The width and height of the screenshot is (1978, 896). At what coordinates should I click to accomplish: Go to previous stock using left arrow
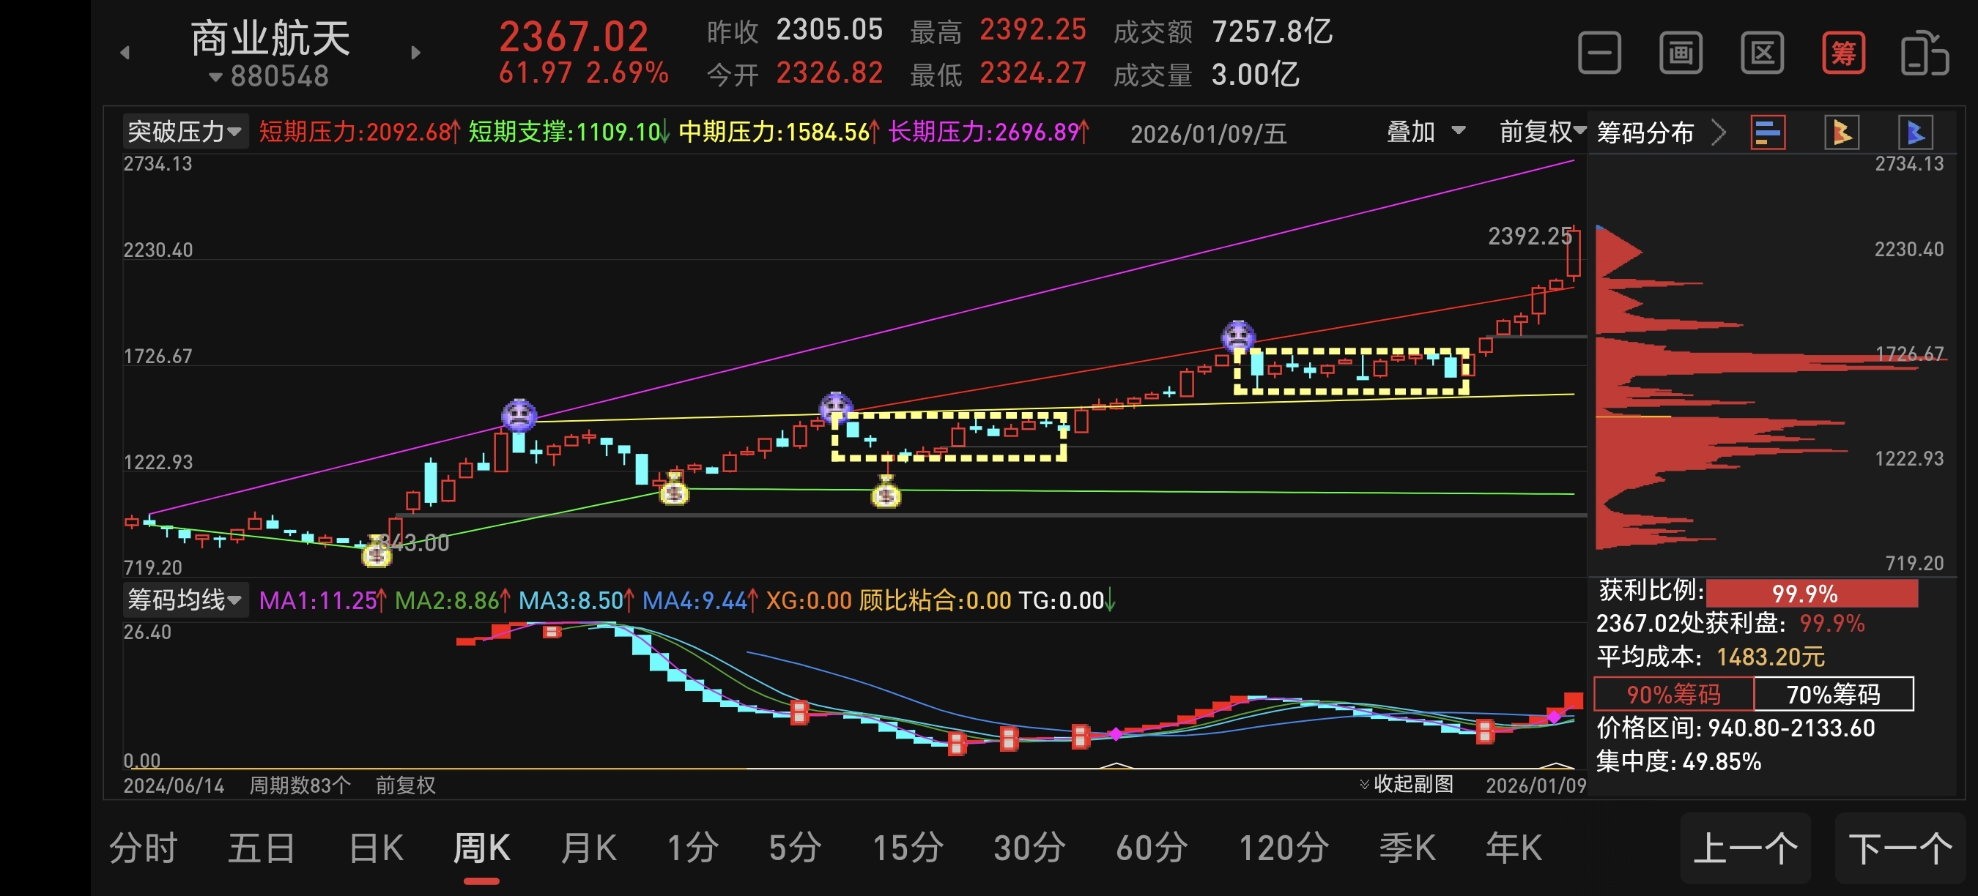pyautogui.click(x=125, y=53)
